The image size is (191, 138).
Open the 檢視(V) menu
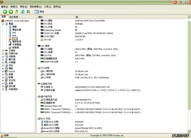tap(14, 7)
